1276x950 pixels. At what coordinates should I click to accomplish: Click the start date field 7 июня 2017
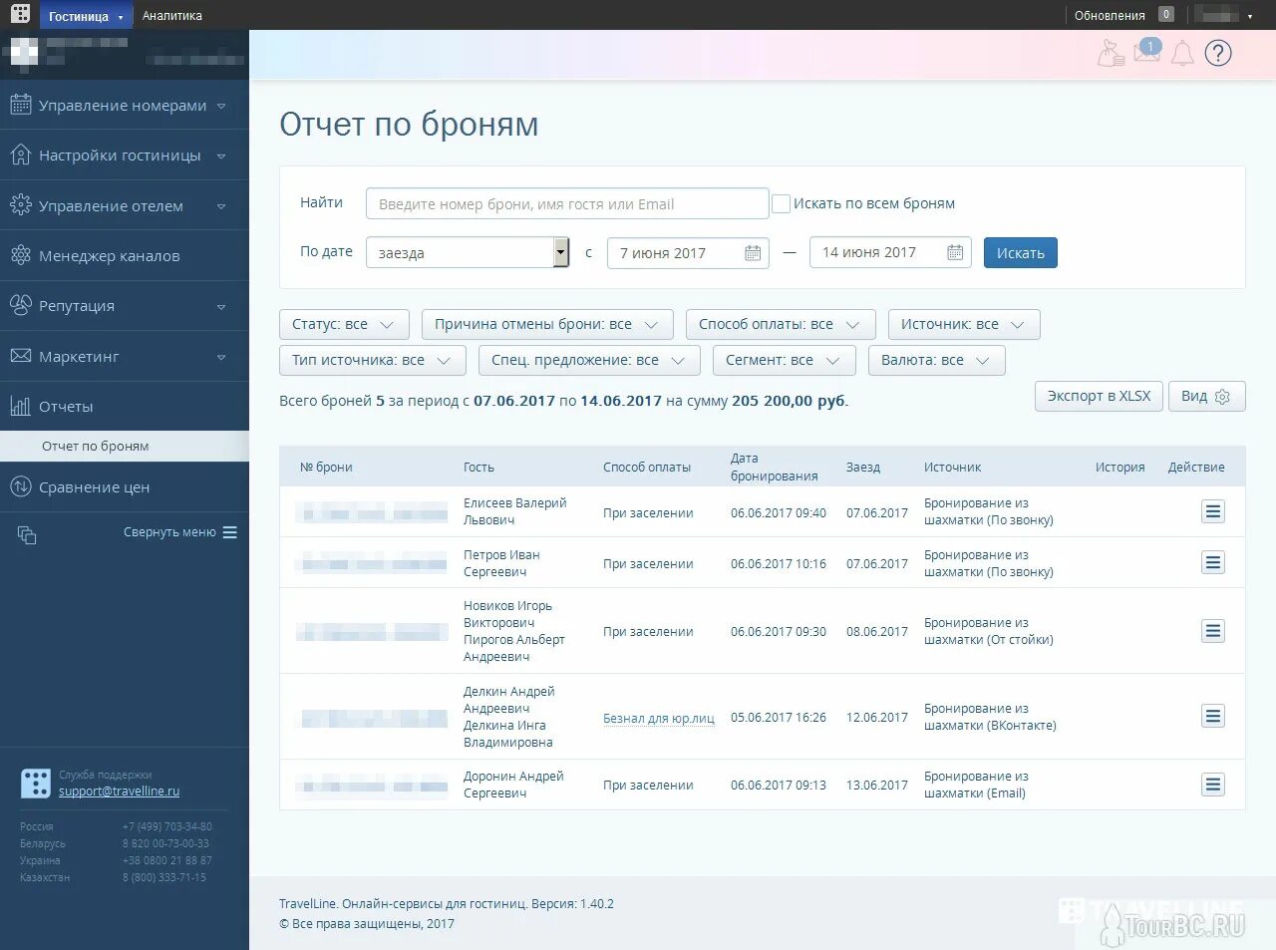click(x=688, y=253)
